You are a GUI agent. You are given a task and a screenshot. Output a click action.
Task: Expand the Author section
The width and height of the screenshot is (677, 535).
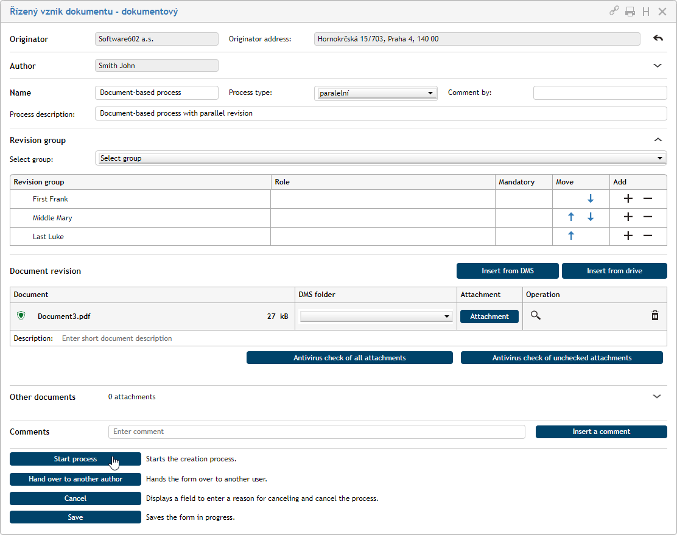pos(657,66)
